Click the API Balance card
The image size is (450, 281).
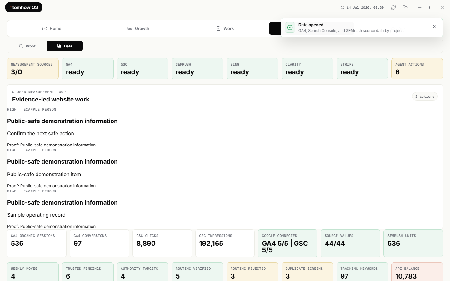[417, 272]
